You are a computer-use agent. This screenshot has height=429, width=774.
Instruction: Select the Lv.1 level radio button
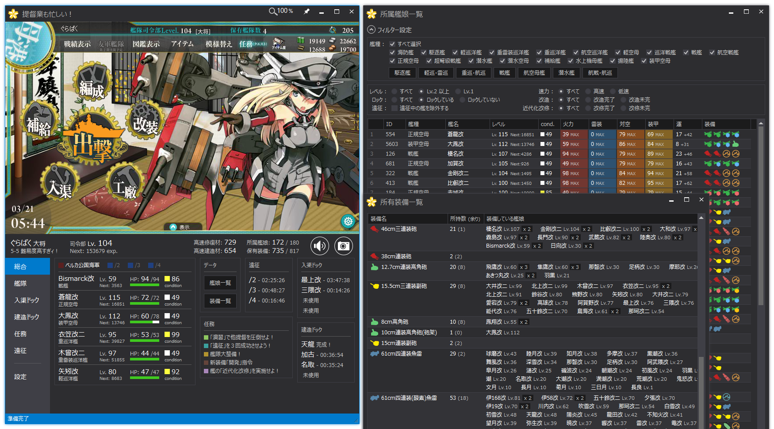458,92
